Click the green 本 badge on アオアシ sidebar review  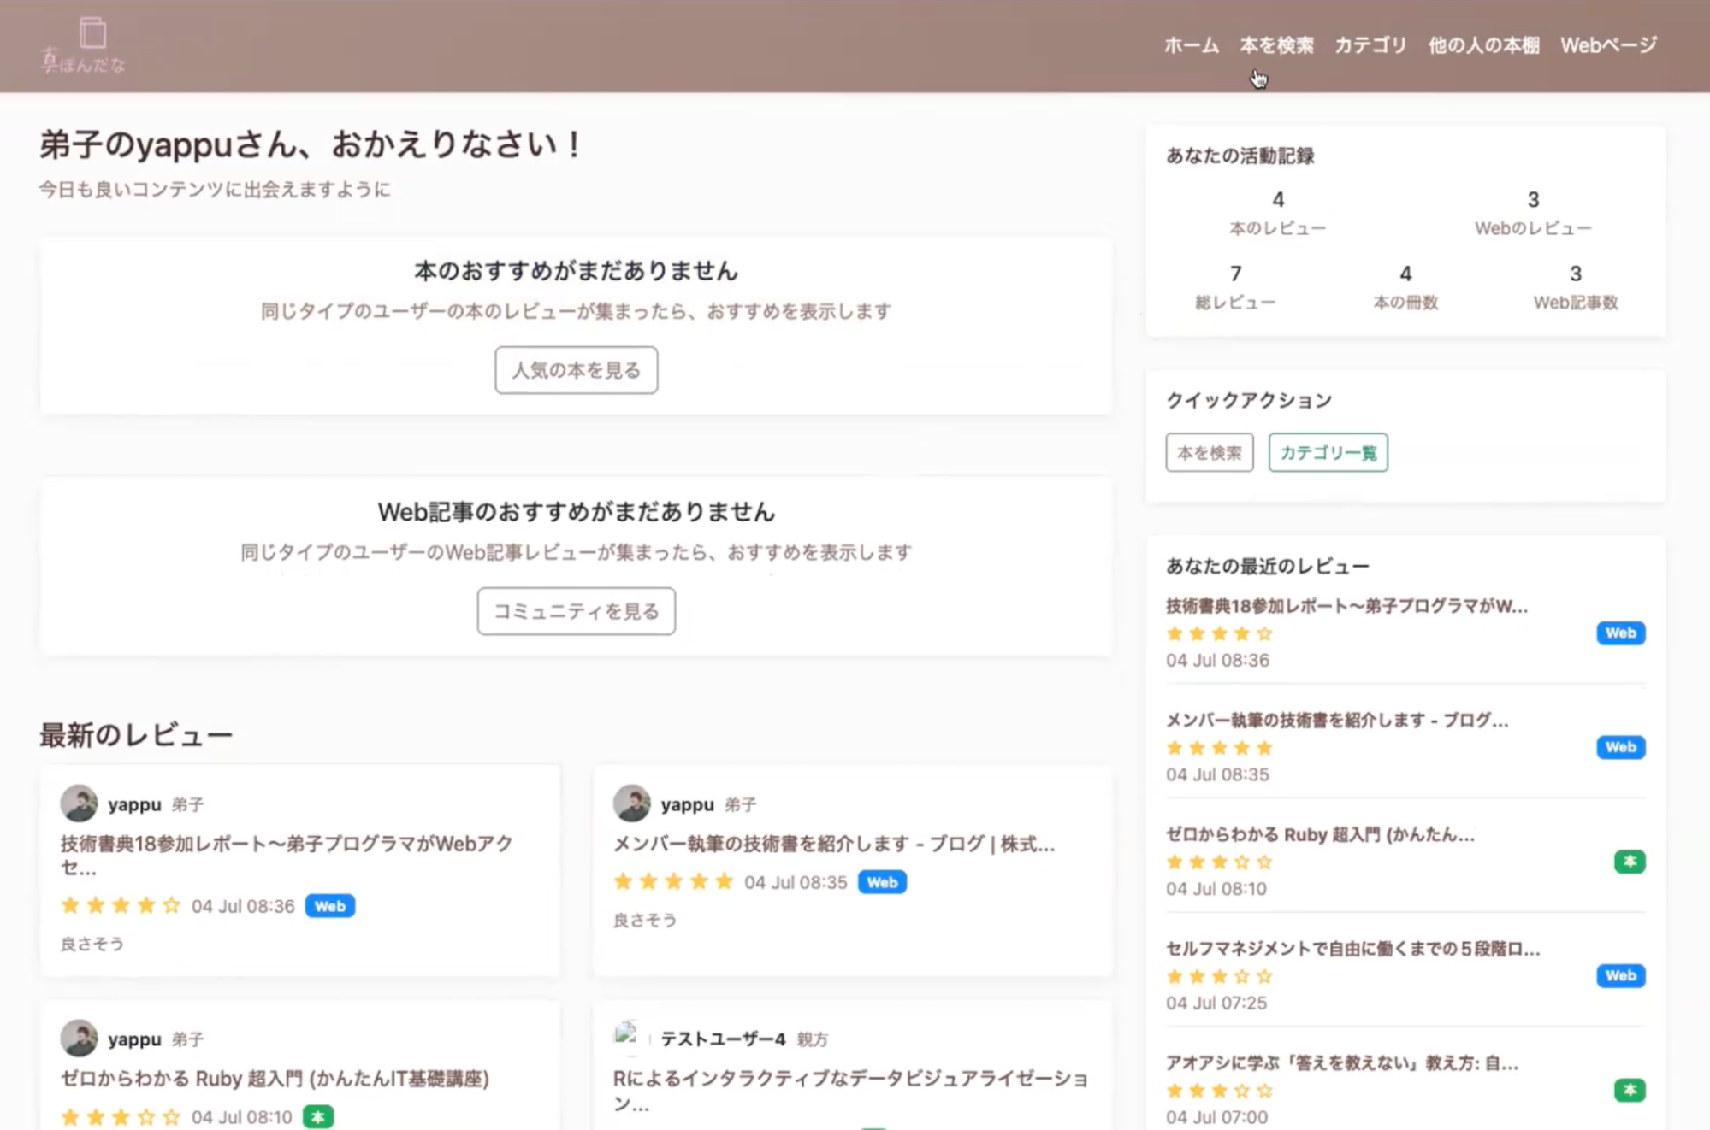1629,1090
